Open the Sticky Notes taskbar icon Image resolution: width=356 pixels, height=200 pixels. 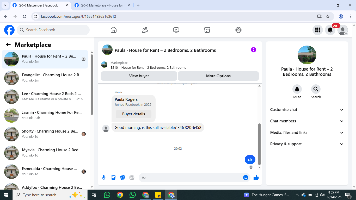click(158, 195)
